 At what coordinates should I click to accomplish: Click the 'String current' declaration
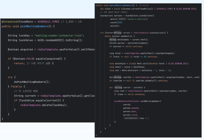25,96
